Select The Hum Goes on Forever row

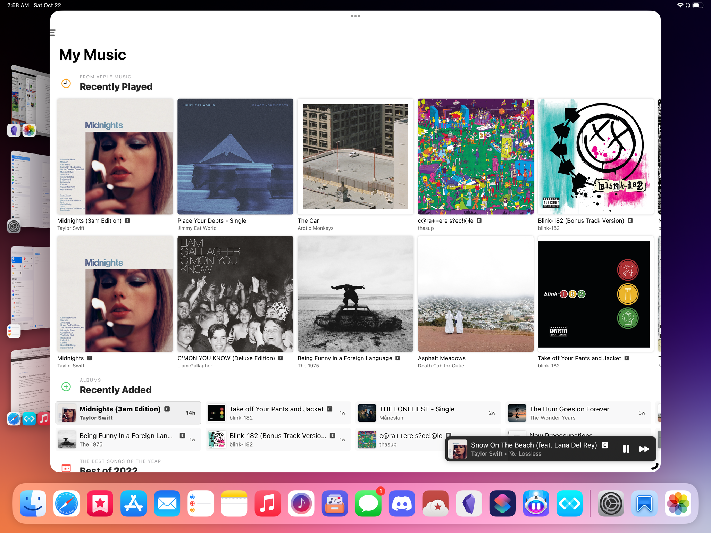[578, 413]
